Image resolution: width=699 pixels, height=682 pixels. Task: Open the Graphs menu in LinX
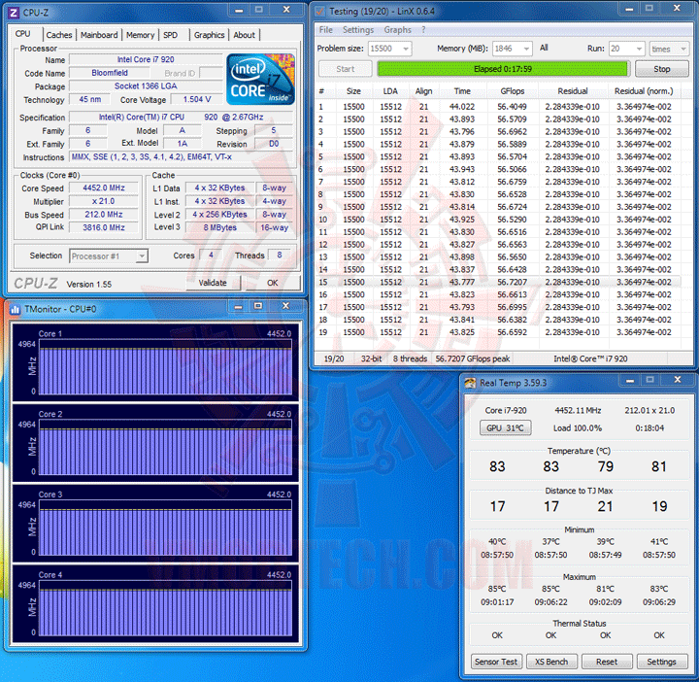tap(398, 29)
